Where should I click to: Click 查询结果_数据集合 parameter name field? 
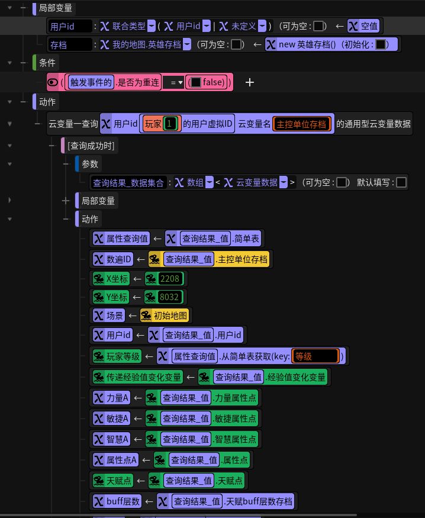coord(128,182)
